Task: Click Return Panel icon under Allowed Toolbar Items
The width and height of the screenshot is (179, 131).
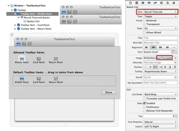Action: (x=56, y=59)
